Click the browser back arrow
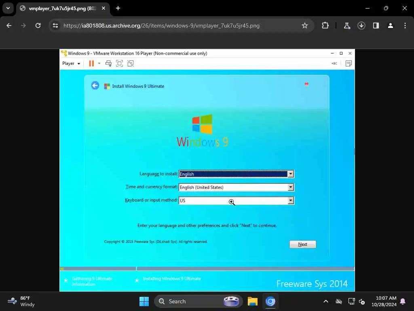 click(x=9, y=26)
